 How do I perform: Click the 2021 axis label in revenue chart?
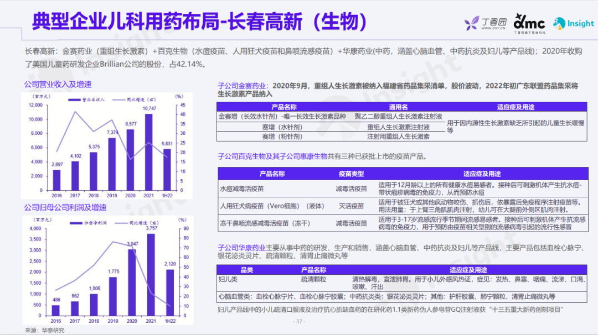[x=149, y=196]
